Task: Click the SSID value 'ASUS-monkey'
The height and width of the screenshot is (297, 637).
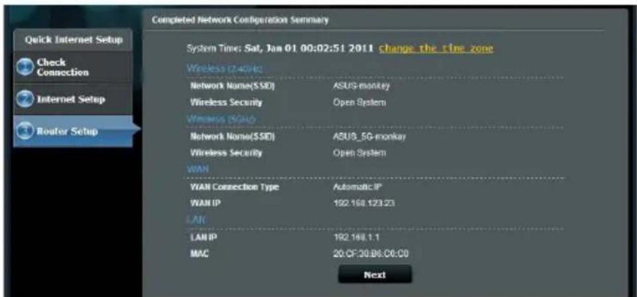Action: 361,86
